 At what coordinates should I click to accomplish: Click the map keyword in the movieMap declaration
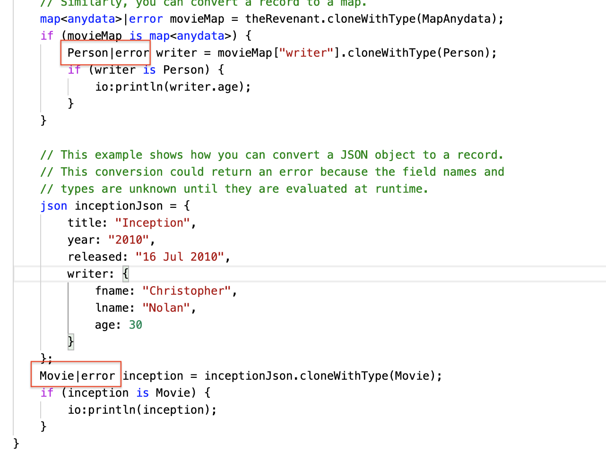[x=49, y=18]
